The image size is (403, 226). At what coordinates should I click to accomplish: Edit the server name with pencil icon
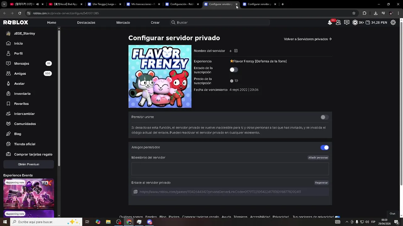[x=236, y=51]
